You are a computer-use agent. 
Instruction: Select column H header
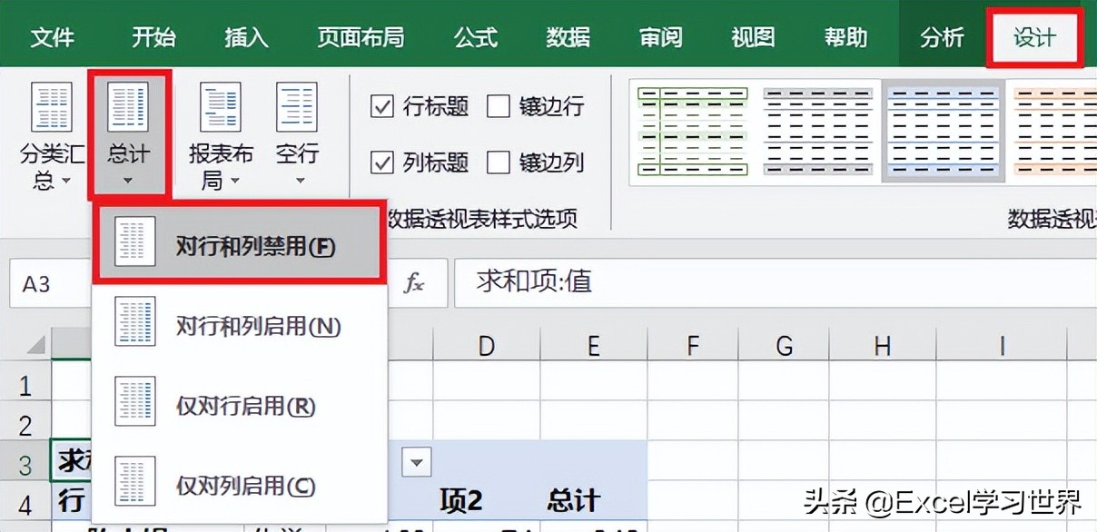pyautogui.click(x=882, y=345)
